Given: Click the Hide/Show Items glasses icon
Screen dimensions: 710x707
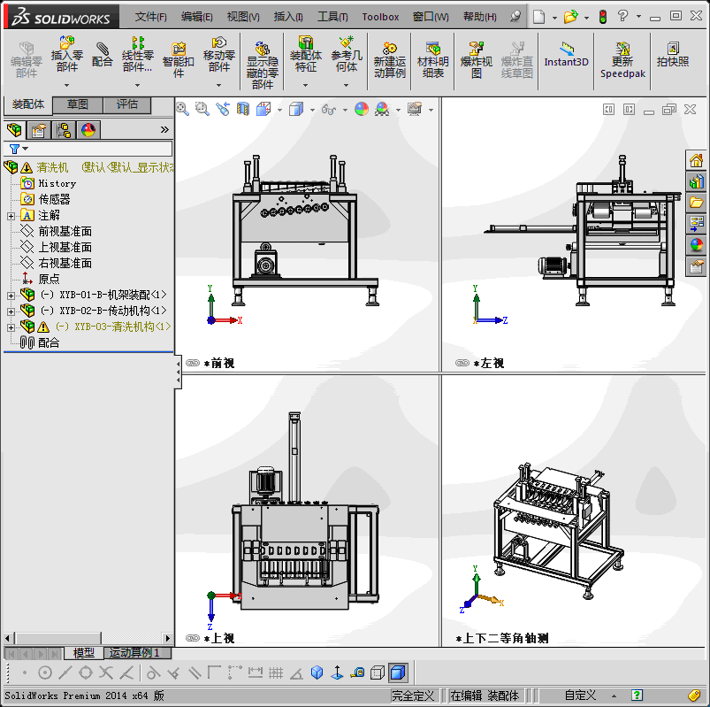Looking at the screenshot, I should pyautogui.click(x=329, y=109).
